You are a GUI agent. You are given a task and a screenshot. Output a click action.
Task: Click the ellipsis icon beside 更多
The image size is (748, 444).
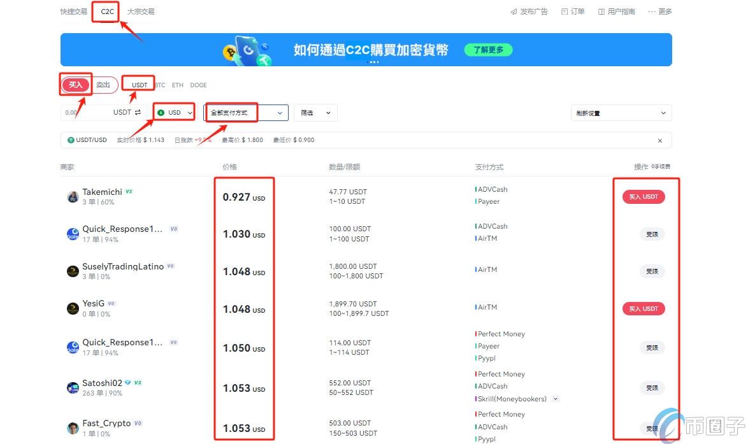[651, 11]
